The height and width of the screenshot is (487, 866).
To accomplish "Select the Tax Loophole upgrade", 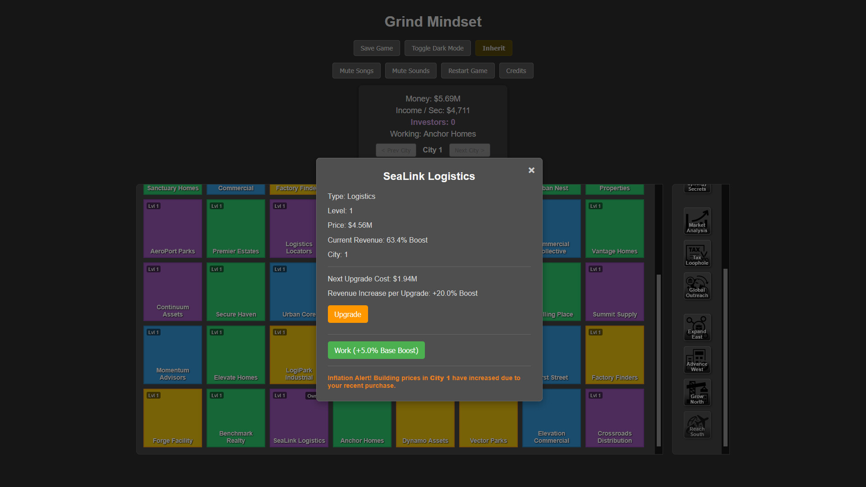I will pyautogui.click(x=697, y=253).
